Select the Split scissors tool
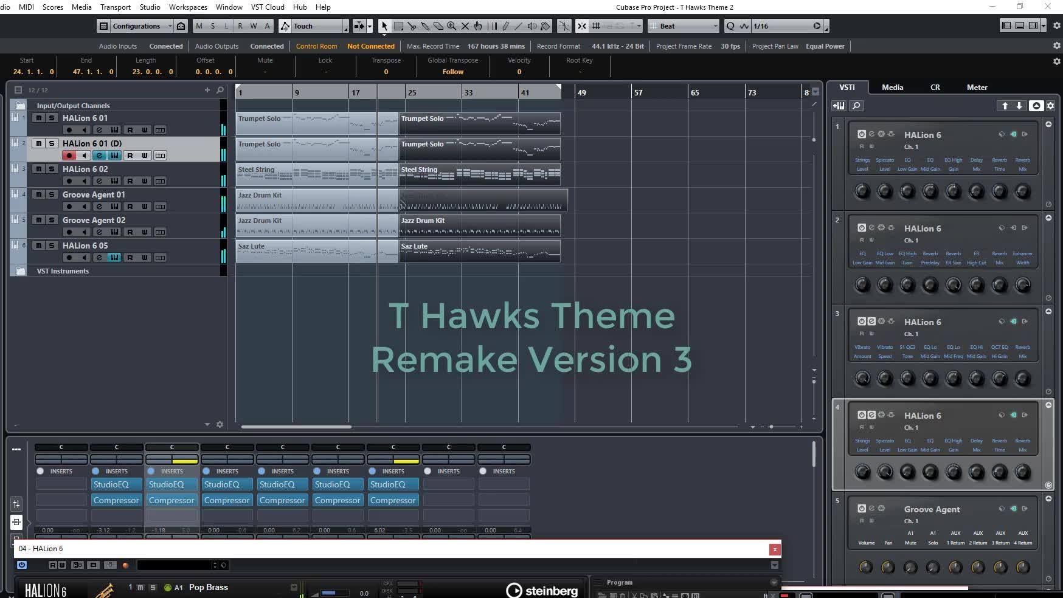The height and width of the screenshot is (598, 1063). 412,26
